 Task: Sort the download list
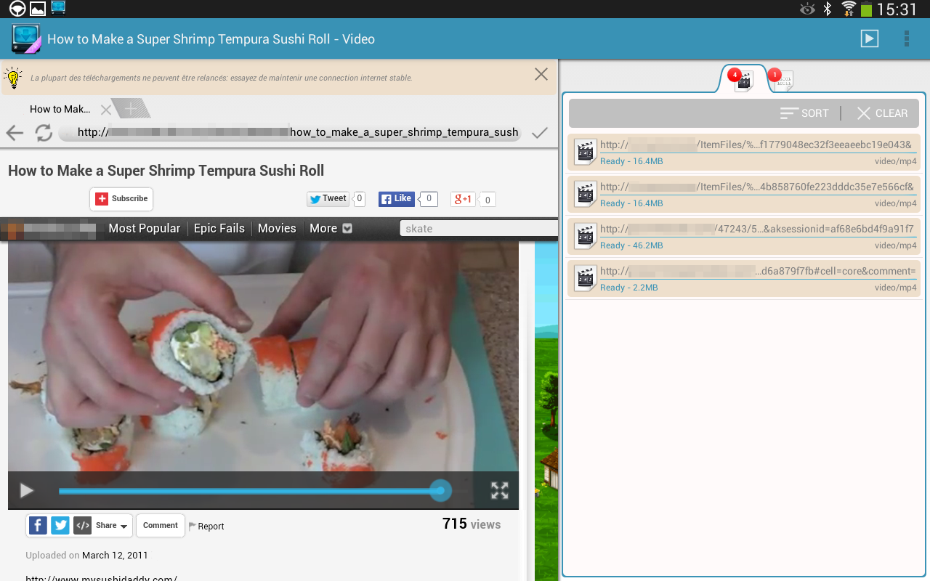(x=804, y=113)
